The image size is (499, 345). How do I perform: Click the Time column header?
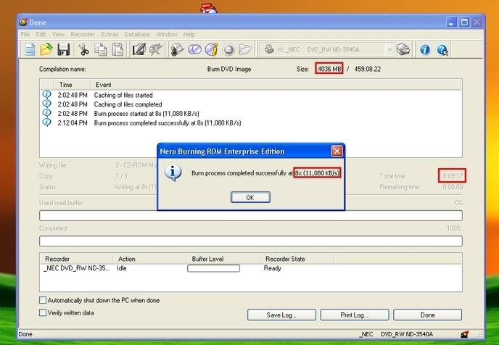click(x=65, y=85)
